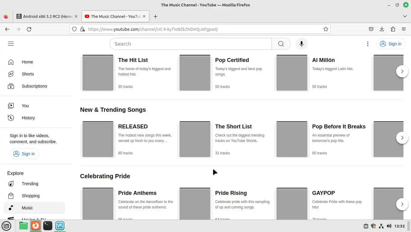
Task: Open Shorts in the sidebar
Action: [28, 74]
